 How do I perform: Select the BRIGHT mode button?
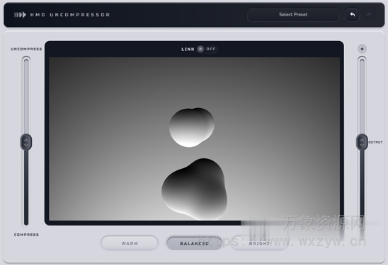[259, 243]
